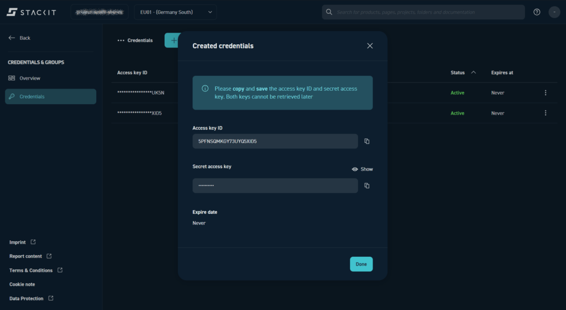Copy the Secret access key
This screenshot has height=310, width=566.
coord(366,185)
